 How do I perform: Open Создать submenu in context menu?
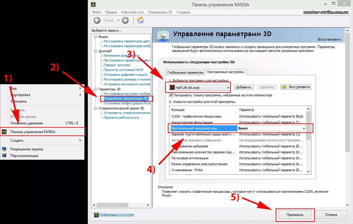pos(42,140)
